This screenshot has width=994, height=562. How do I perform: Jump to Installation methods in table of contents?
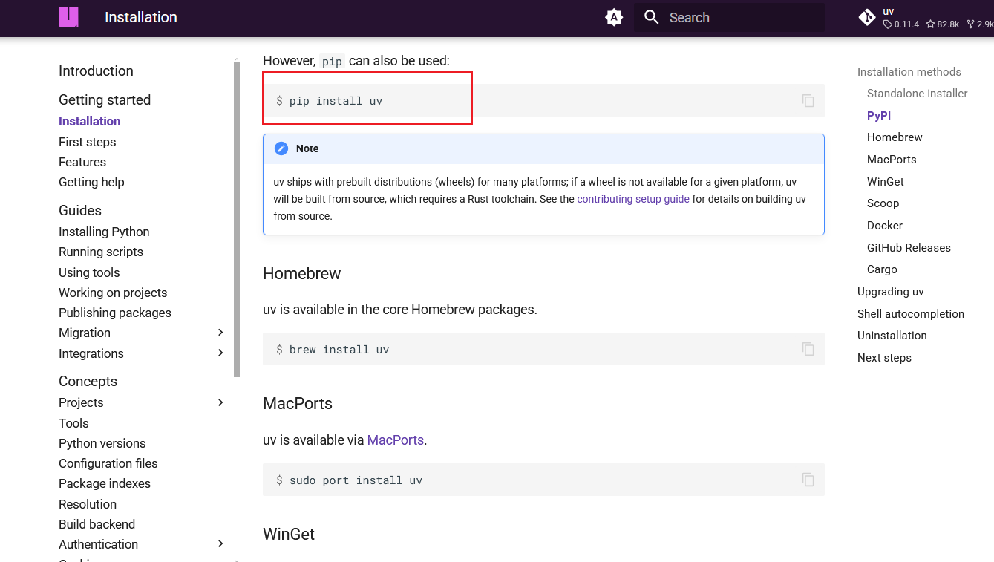point(909,72)
